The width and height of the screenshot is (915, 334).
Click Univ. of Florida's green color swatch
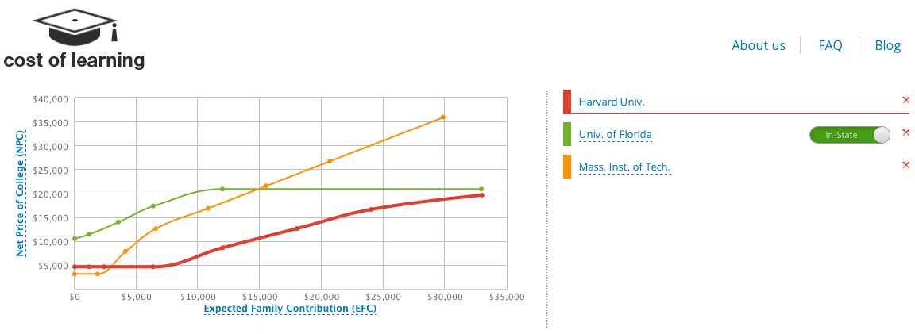click(567, 134)
